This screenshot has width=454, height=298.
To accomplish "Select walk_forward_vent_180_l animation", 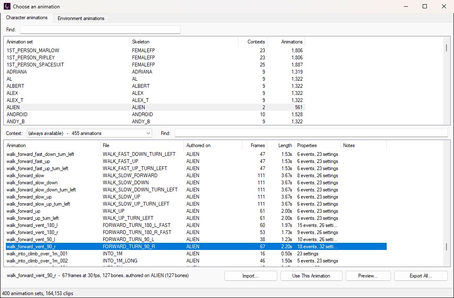I will click(x=196, y=225).
